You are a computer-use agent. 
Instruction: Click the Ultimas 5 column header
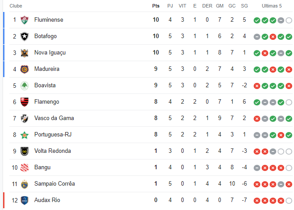tap(272, 6)
